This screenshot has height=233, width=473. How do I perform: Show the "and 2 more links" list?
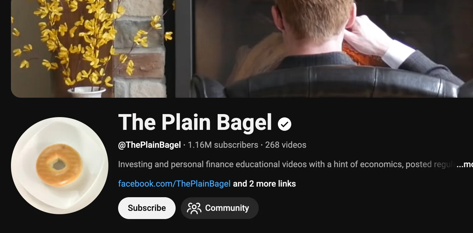265,184
